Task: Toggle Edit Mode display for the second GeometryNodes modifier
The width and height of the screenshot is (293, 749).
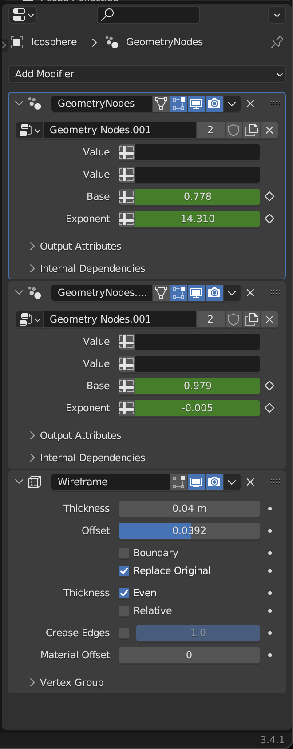Action: tap(179, 293)
